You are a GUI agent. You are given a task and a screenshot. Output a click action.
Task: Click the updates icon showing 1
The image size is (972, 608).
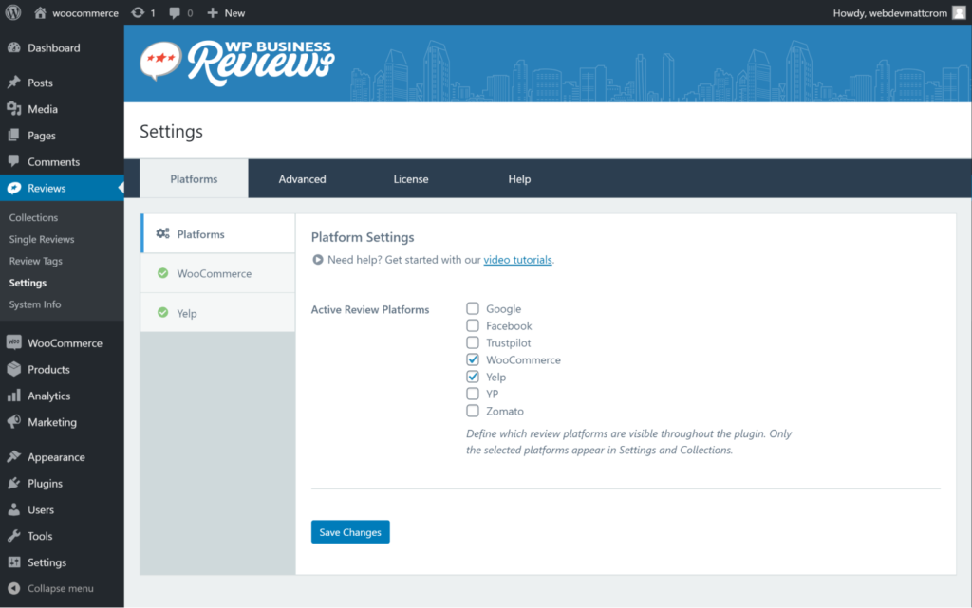(x=138, y=12)
